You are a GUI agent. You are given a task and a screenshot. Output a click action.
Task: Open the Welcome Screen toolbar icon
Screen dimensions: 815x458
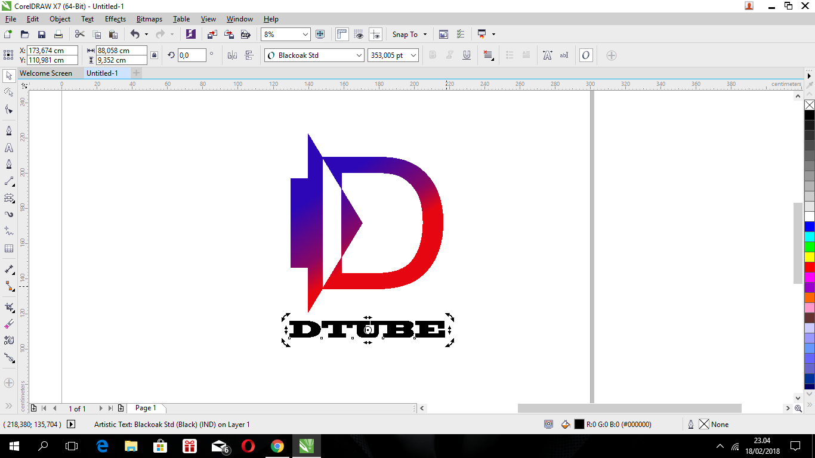(443, 35)
